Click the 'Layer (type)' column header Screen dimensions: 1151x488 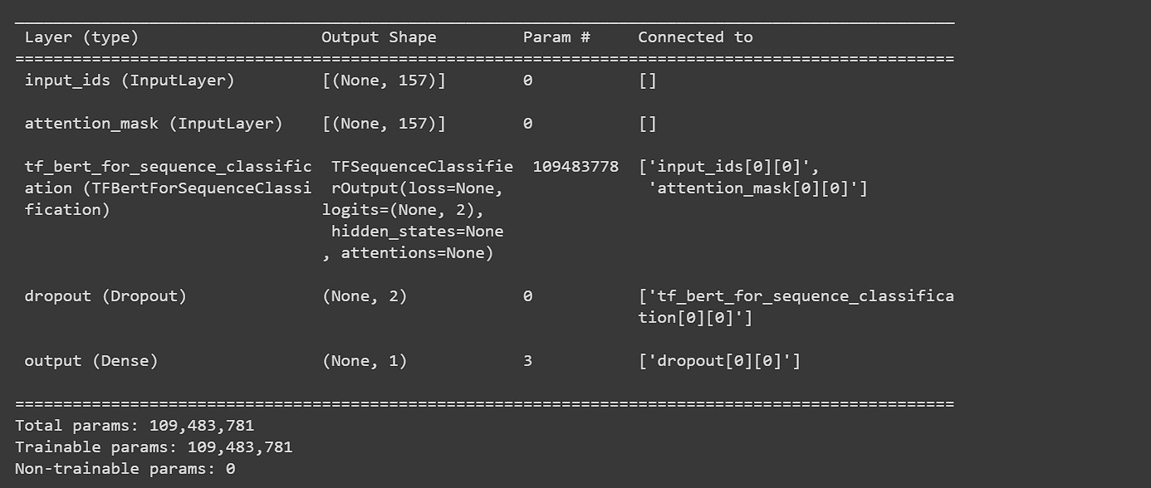tap(81, 37)
